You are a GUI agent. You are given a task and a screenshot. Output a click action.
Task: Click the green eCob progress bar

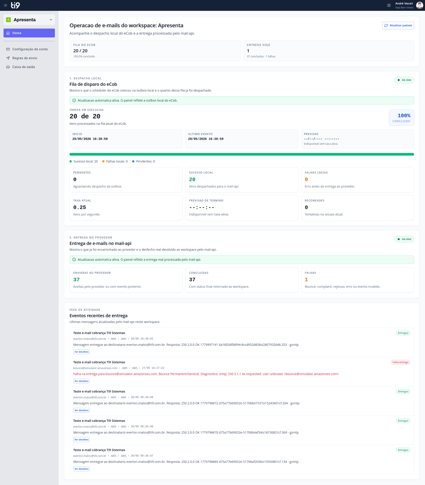[242, 154]
